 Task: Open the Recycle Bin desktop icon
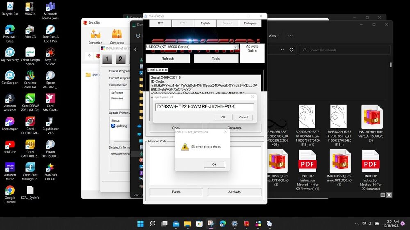10,8
